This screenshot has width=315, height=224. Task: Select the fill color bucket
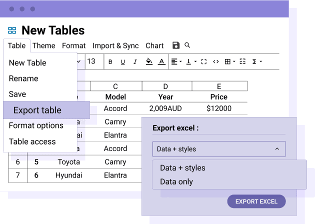(148, 62)
